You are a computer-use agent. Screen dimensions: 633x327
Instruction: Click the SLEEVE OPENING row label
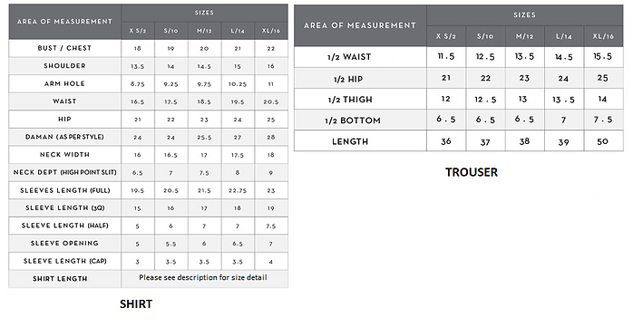tap(64, 244)
